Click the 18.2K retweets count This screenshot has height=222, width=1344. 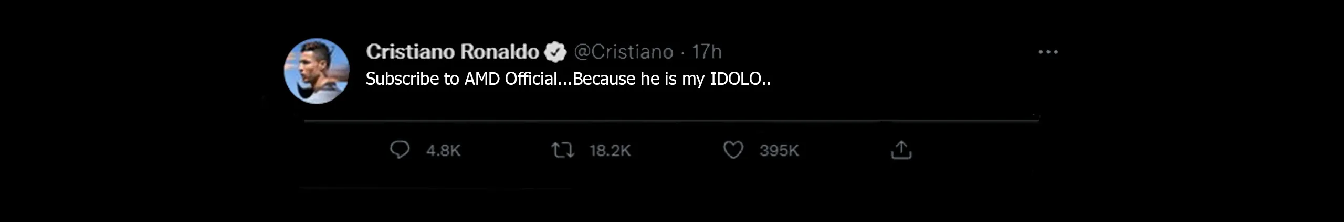coord(610,151)
